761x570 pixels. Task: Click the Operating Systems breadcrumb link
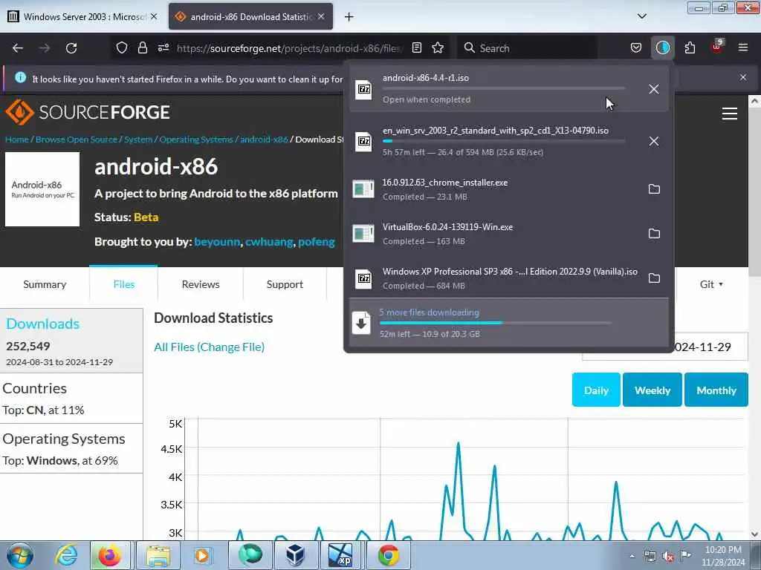(x=196, y=140)
